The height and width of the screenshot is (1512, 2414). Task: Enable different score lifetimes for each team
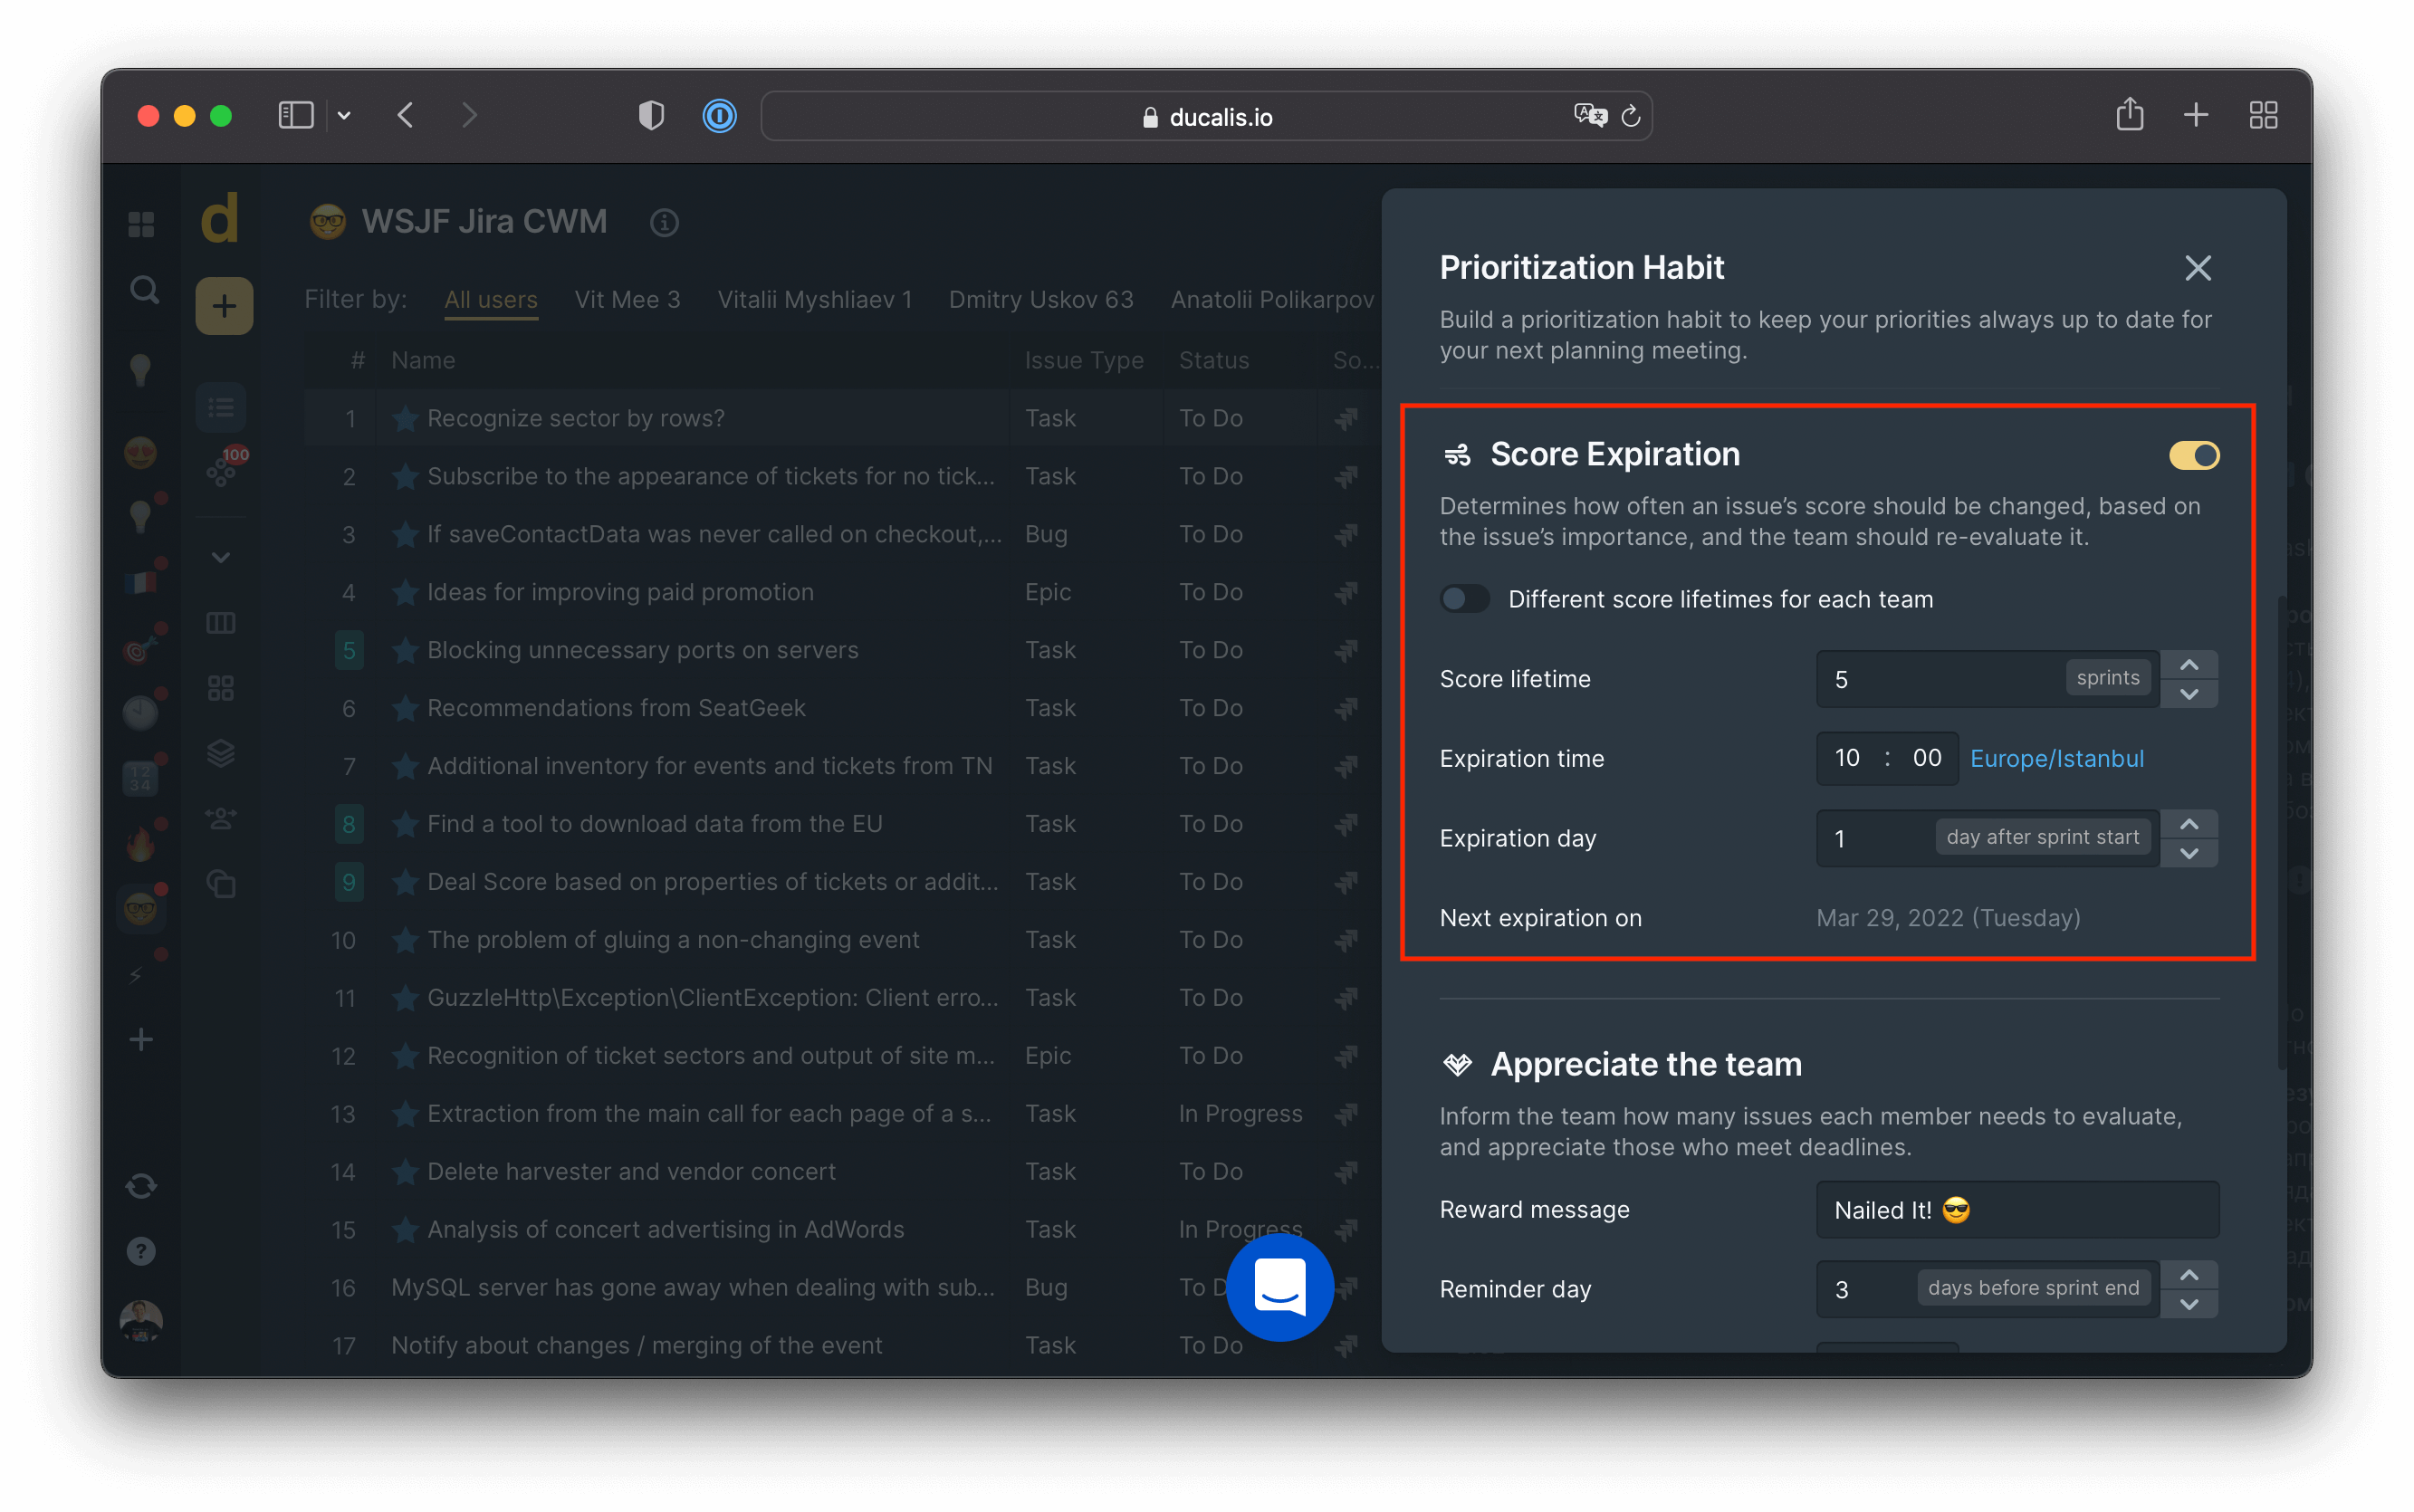coord(1464,599)
